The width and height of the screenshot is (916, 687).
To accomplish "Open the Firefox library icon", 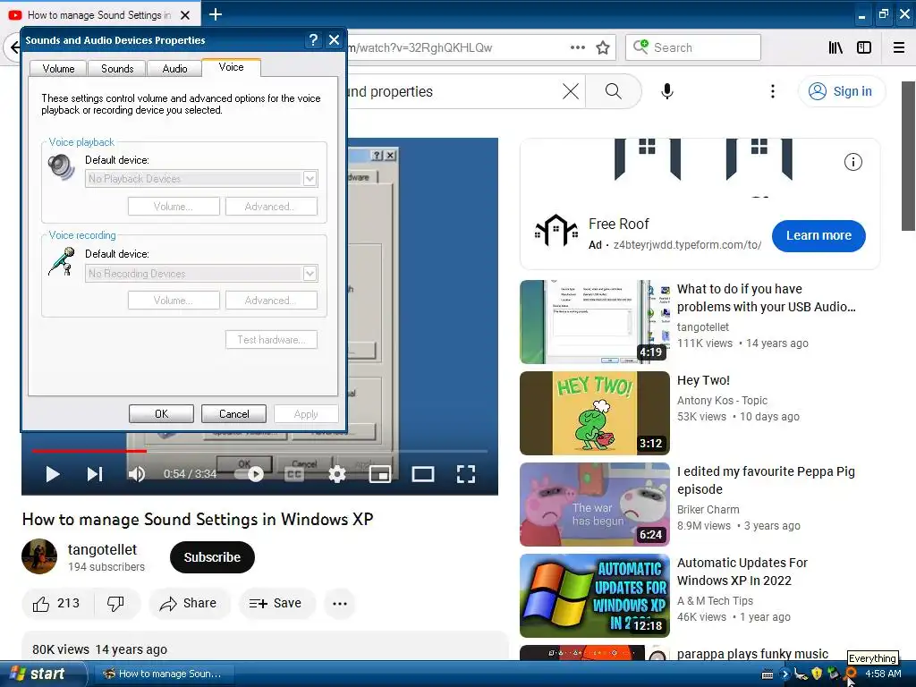I will click(x=836, y=48).
